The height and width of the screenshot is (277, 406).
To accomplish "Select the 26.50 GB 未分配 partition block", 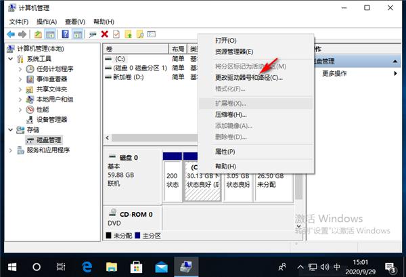I will (273, 186).
